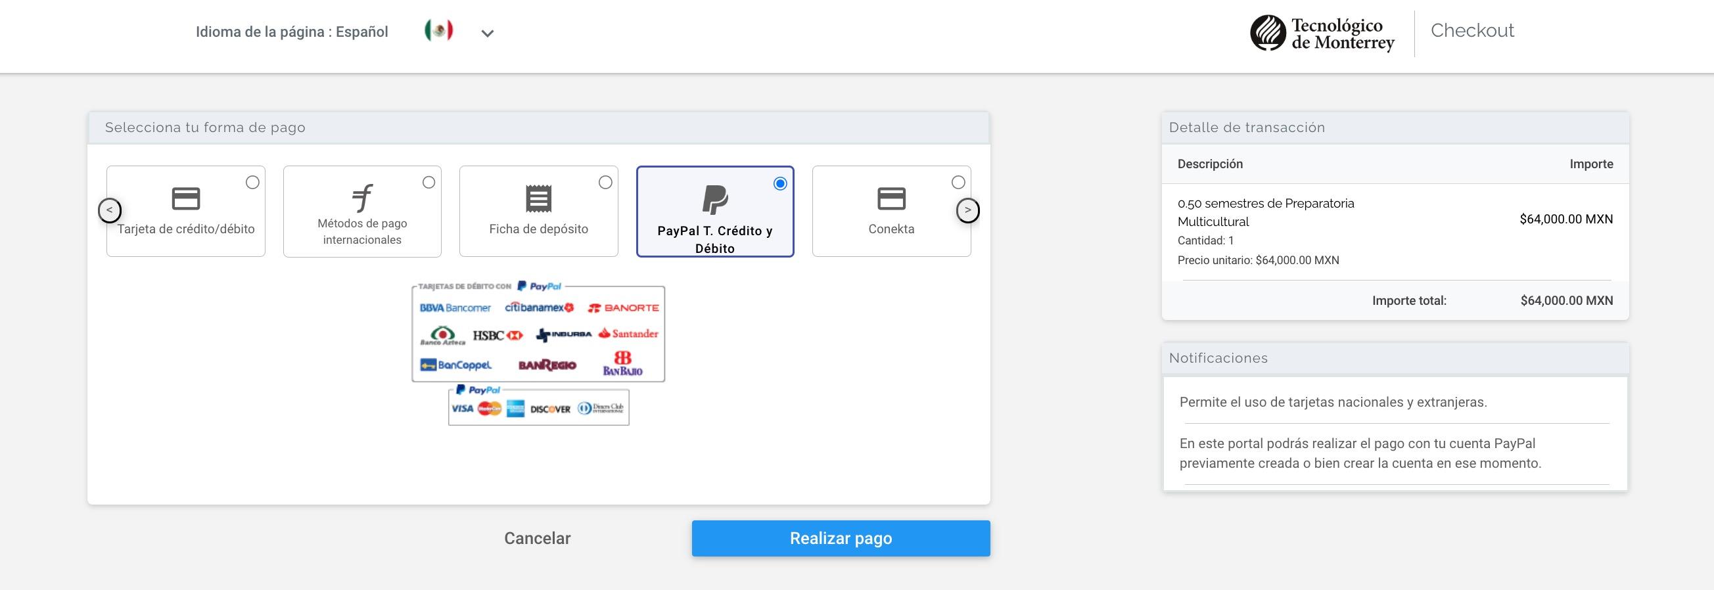Click the Selecciona tu forma de pago heading
The image size is (1714, 590).
pyautogui.click(x=205, y=127)
